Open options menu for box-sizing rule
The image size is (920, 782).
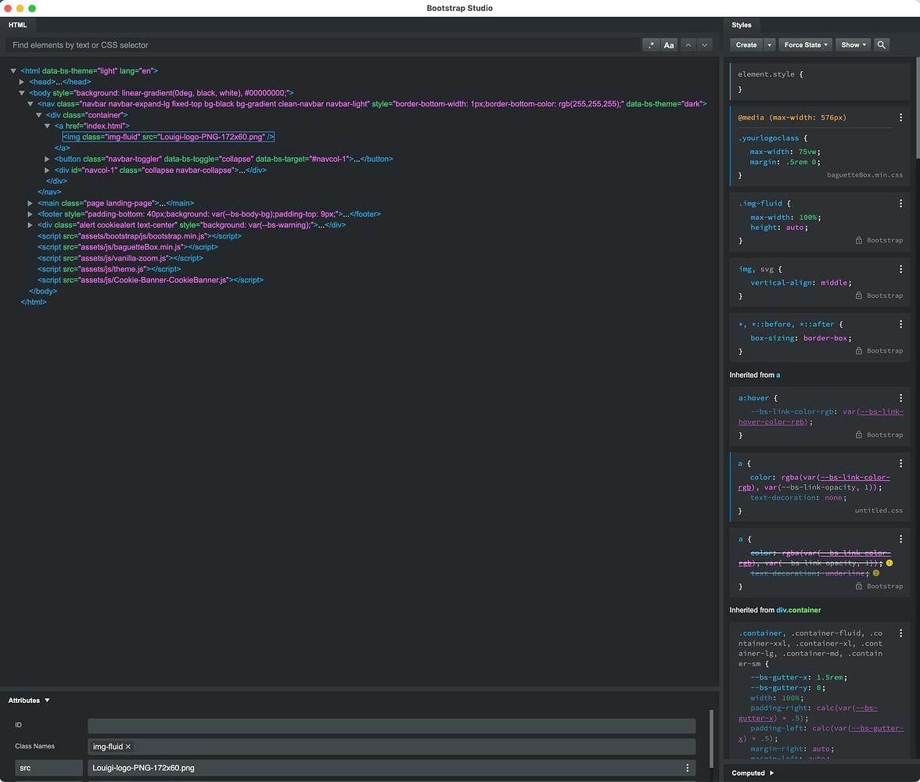tap(900, 325)
